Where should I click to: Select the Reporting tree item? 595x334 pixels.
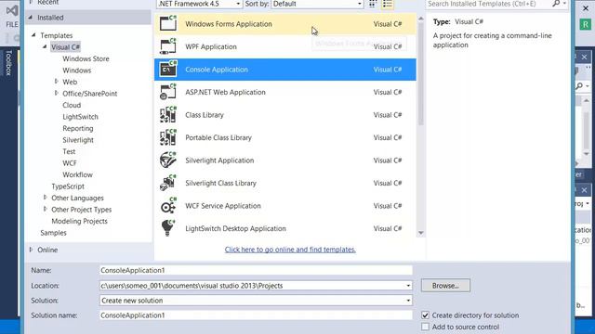[78, 128]
